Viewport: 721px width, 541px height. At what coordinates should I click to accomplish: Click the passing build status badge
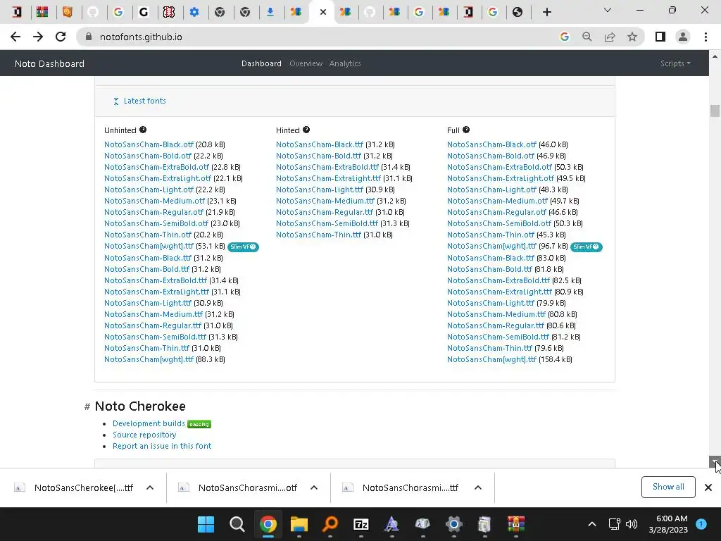(x=199, y=424)
